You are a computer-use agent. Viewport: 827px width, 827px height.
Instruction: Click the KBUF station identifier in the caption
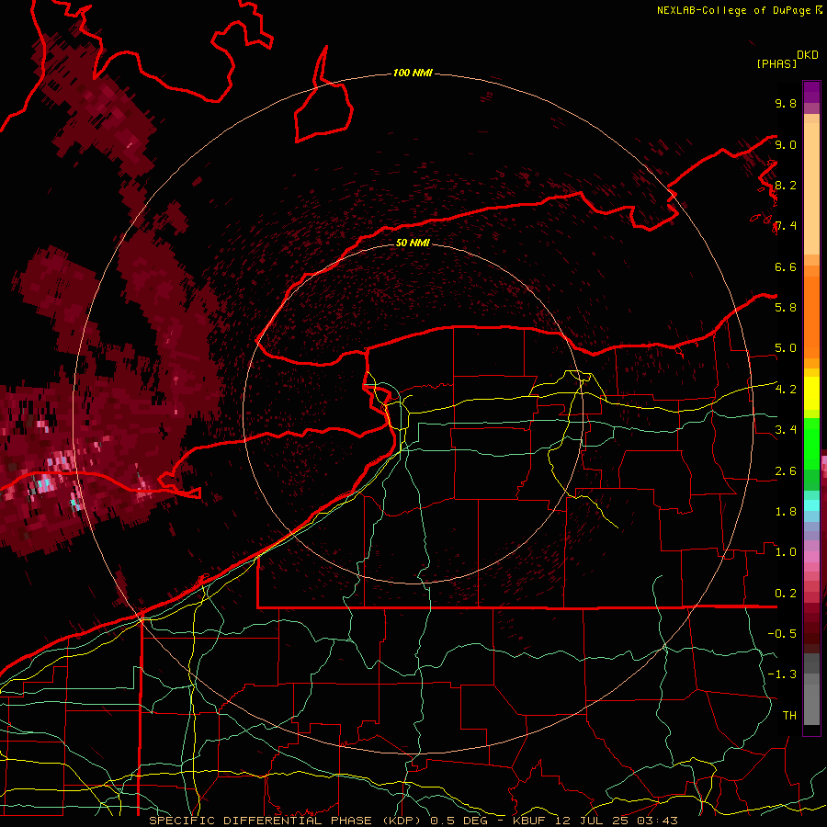[x=531, y=821]
